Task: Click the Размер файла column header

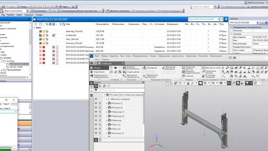Action: 102,24
